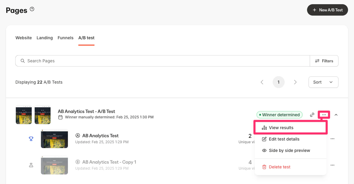Open the Sort dropdown
354x184 pixels.
pos(323,82)
